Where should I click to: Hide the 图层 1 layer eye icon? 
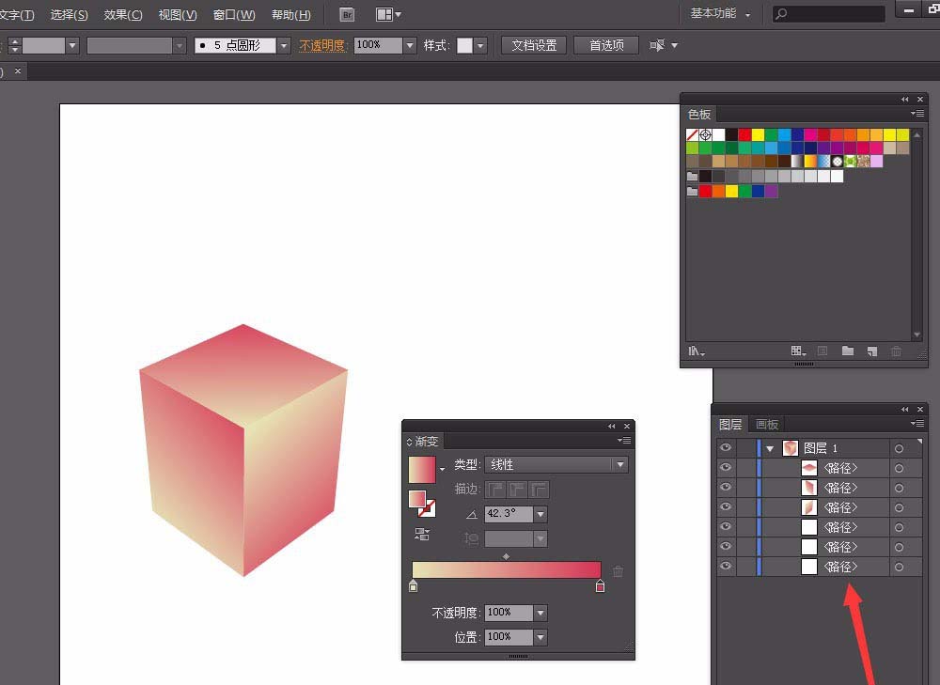(726, 448)
